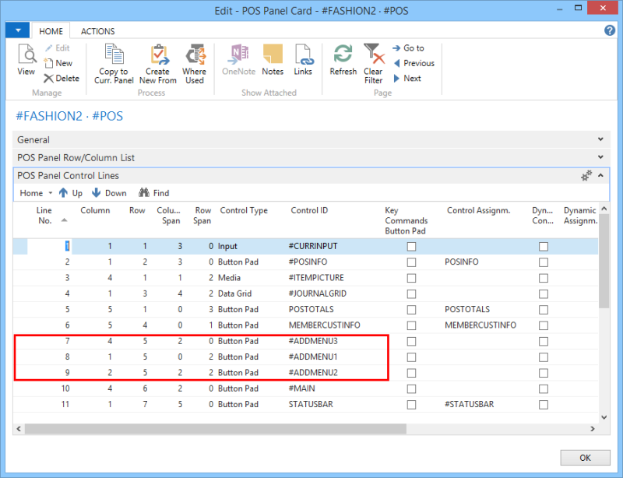Enable Key Commands checkbox for STATUSBAR row
The width and height of the screenshot is (623, 478).
412,405
